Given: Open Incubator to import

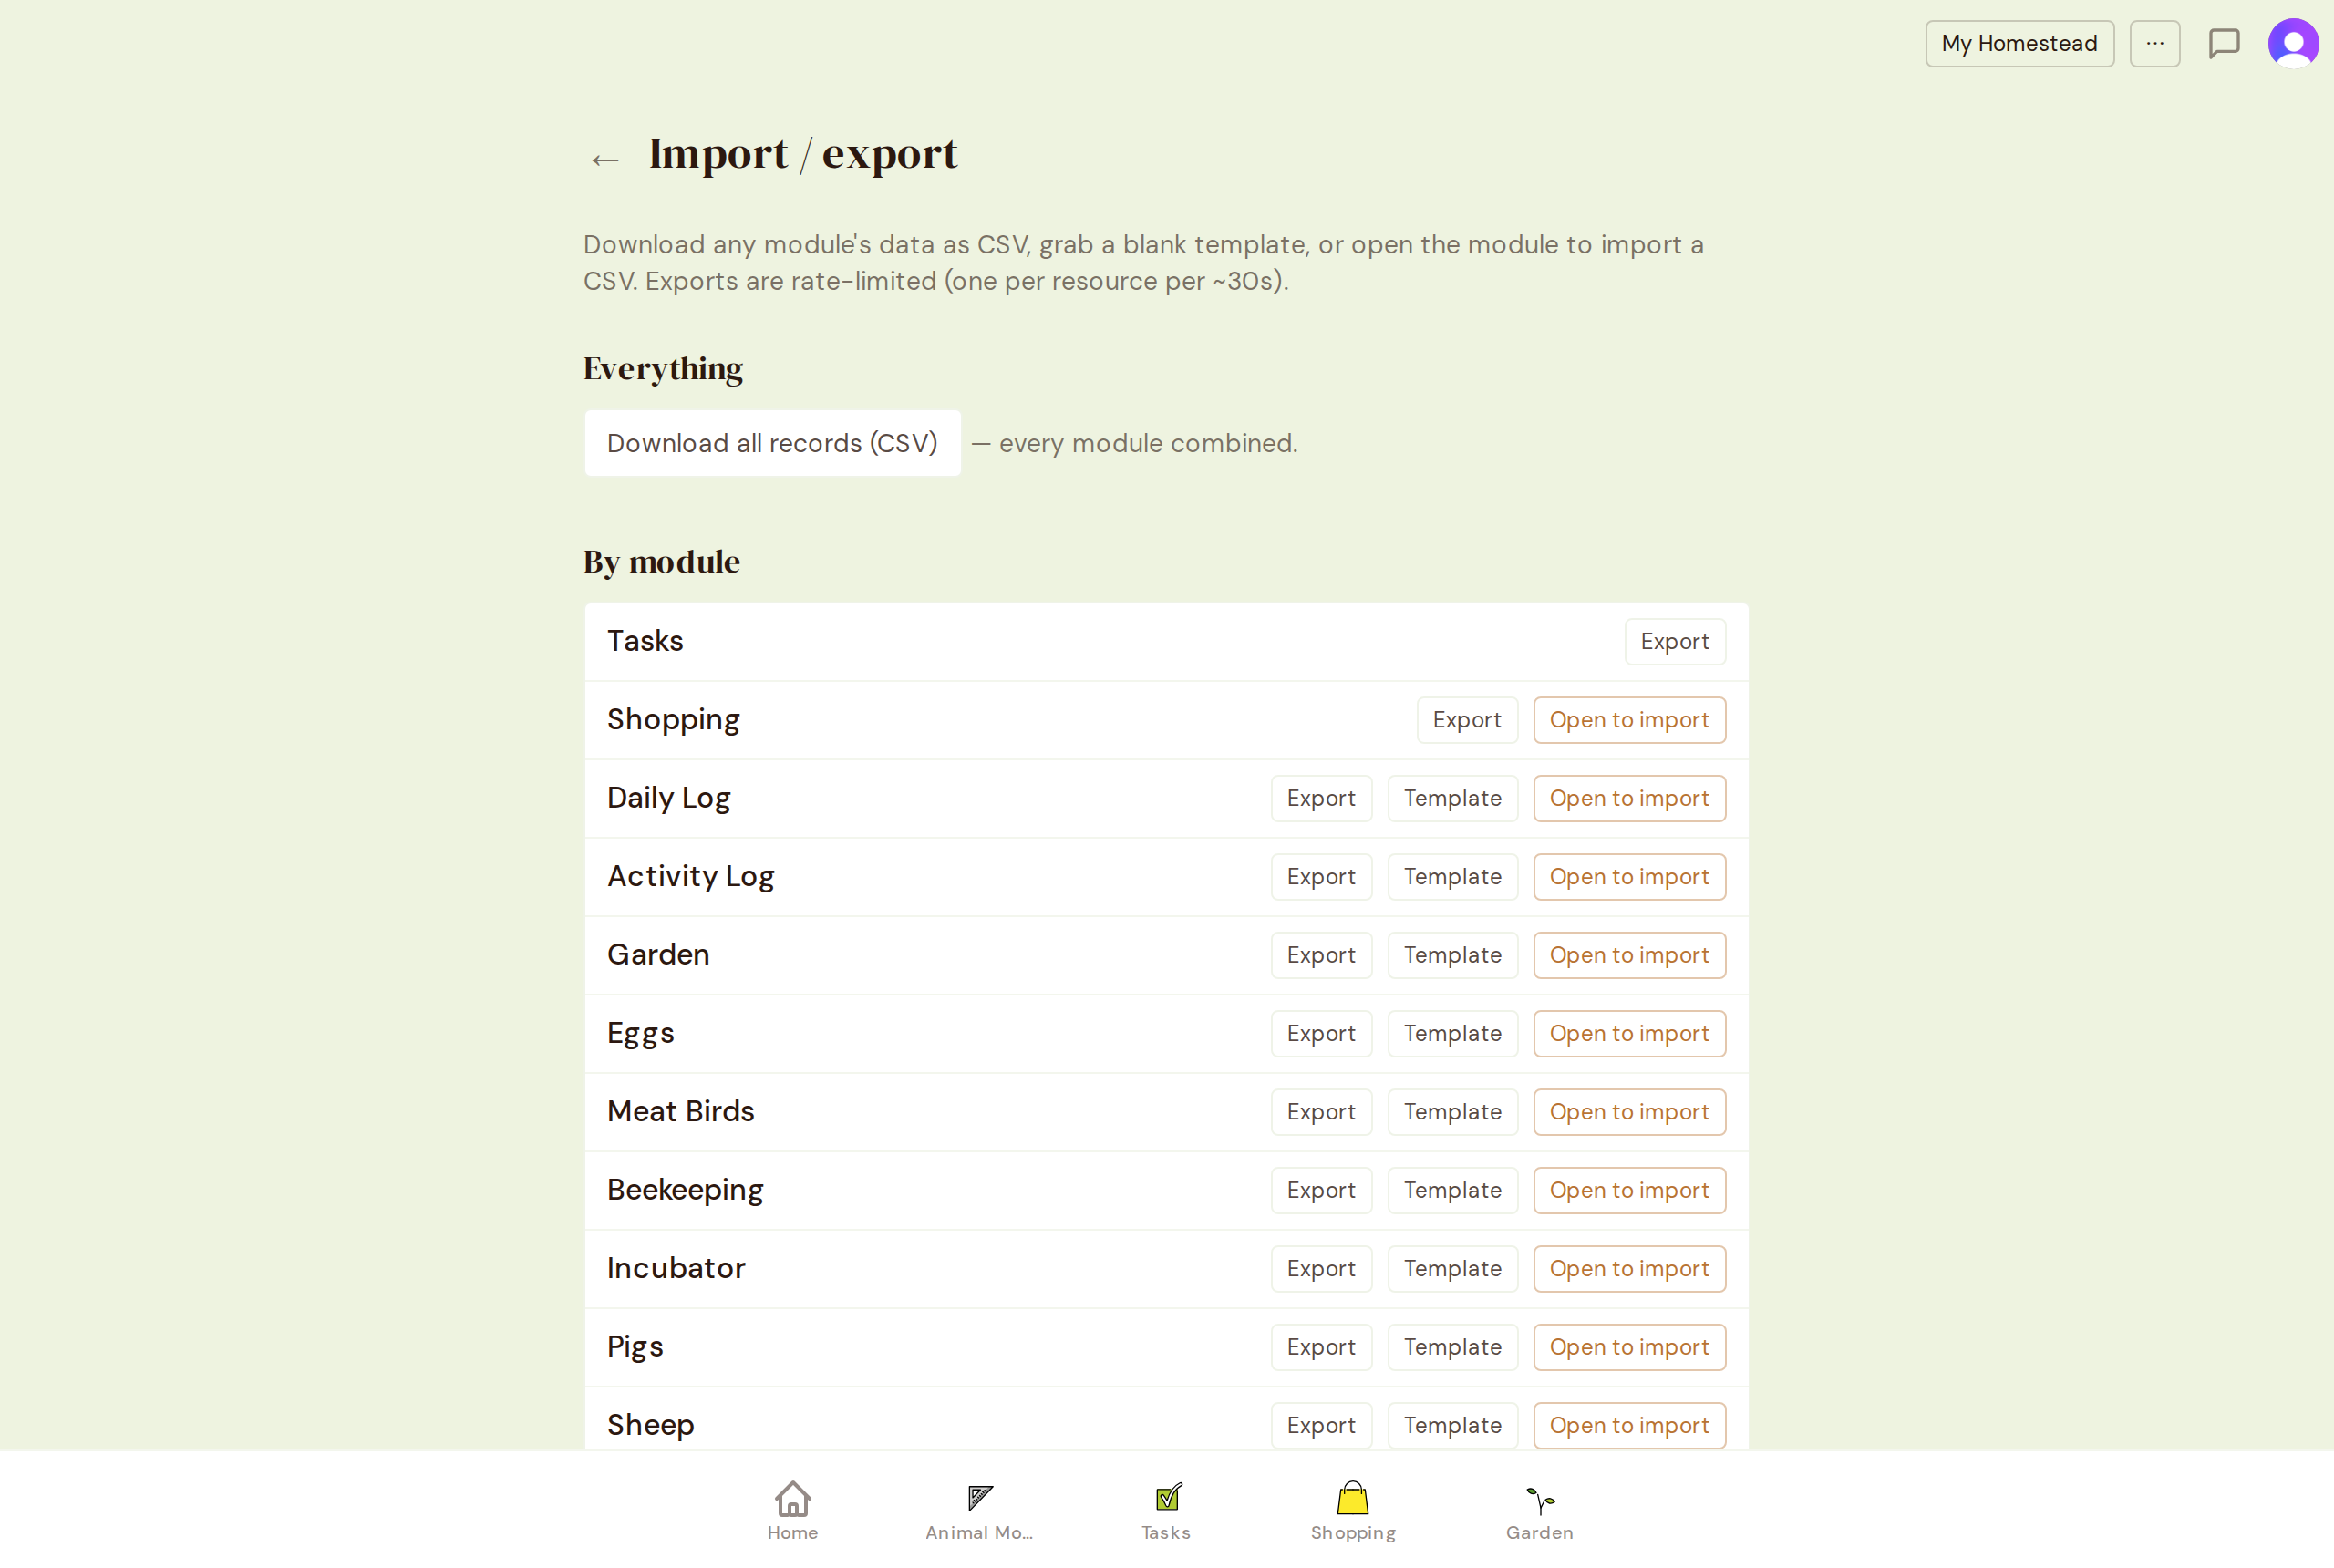Looking at the screenshot, I should [1629, 1269].
